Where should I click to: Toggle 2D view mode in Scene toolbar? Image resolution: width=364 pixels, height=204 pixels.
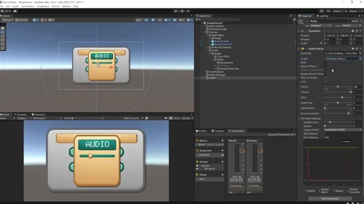tap(146, 20)
